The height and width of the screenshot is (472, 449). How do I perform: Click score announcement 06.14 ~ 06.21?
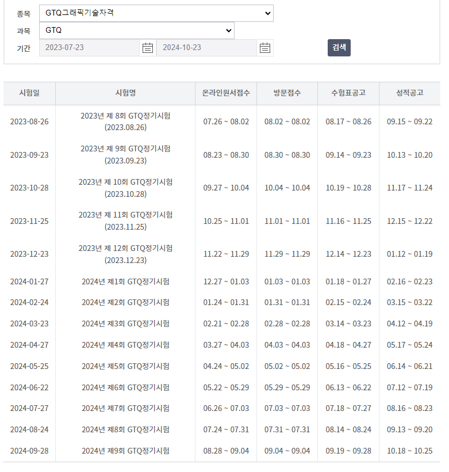tap(409, 366)
